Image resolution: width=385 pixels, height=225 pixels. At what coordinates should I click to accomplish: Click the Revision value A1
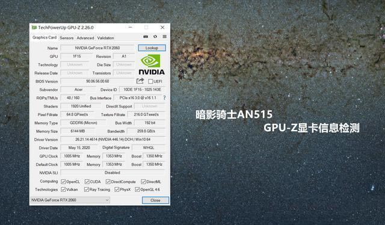tap(124, 57)
